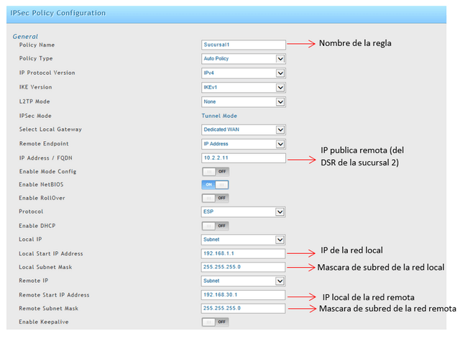Open the Remote IP Subnet dropdown
460x349 pixels.
click(243, 281)
